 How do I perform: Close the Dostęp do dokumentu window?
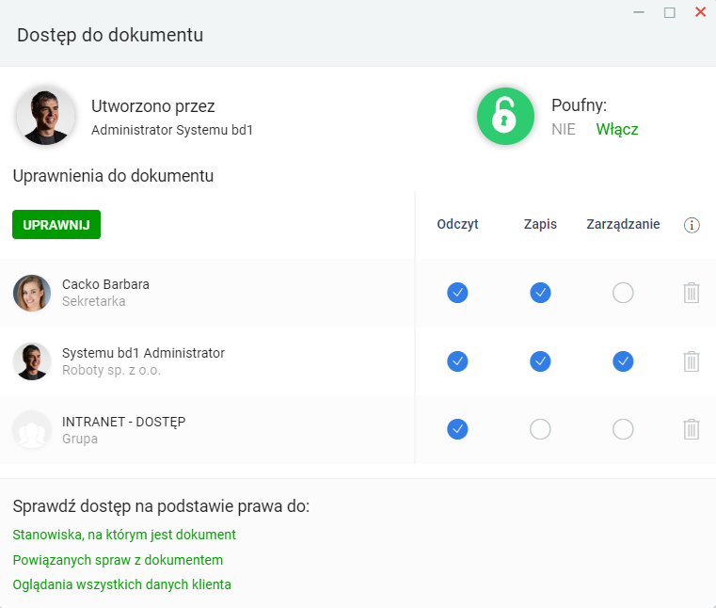point(700,12)
